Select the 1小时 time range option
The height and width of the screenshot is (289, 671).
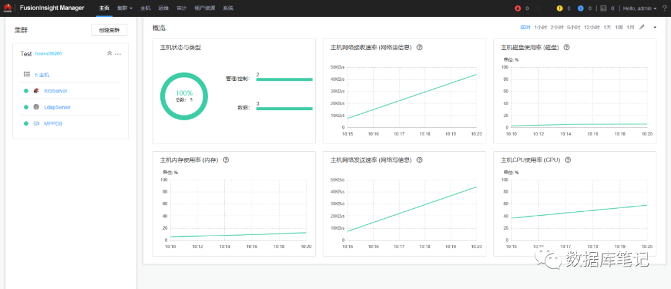(541, 27)
